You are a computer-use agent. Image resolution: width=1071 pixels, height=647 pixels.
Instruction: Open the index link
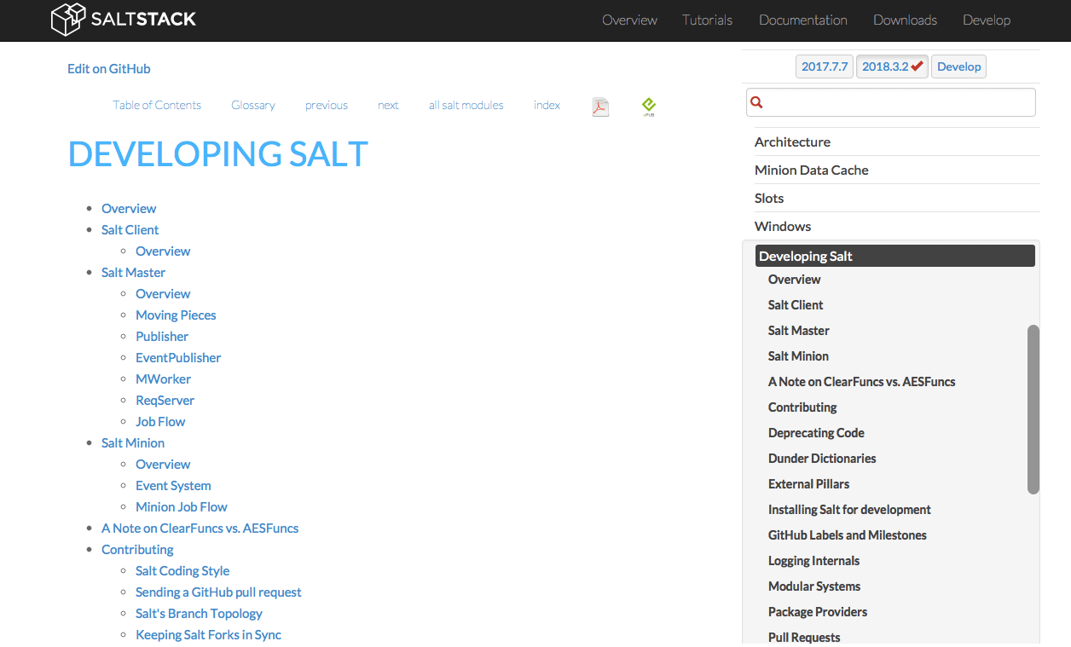[x=547, y=105]
